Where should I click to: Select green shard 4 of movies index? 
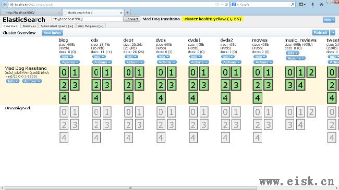point(257,98)
